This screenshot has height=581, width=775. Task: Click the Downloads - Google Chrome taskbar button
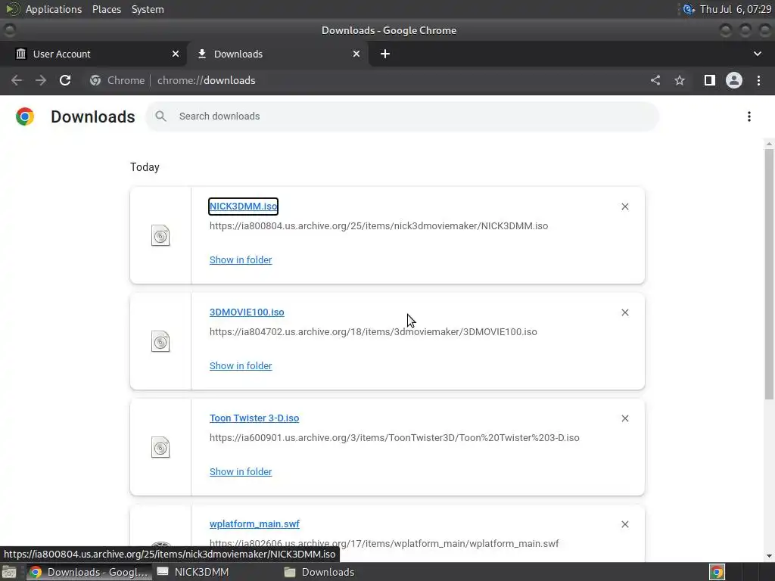click(x=89, y=572)
